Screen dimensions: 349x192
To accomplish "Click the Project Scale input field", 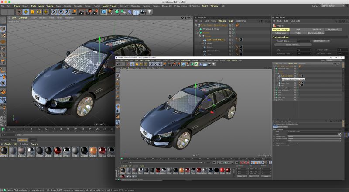I will (303, 40).
